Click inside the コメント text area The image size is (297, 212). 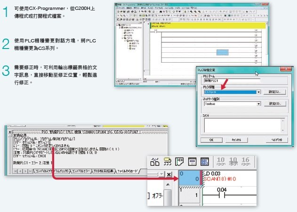pos(242,125)
